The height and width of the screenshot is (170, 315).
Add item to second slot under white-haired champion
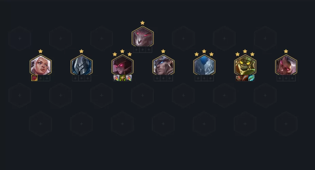(x=40, y=78)
